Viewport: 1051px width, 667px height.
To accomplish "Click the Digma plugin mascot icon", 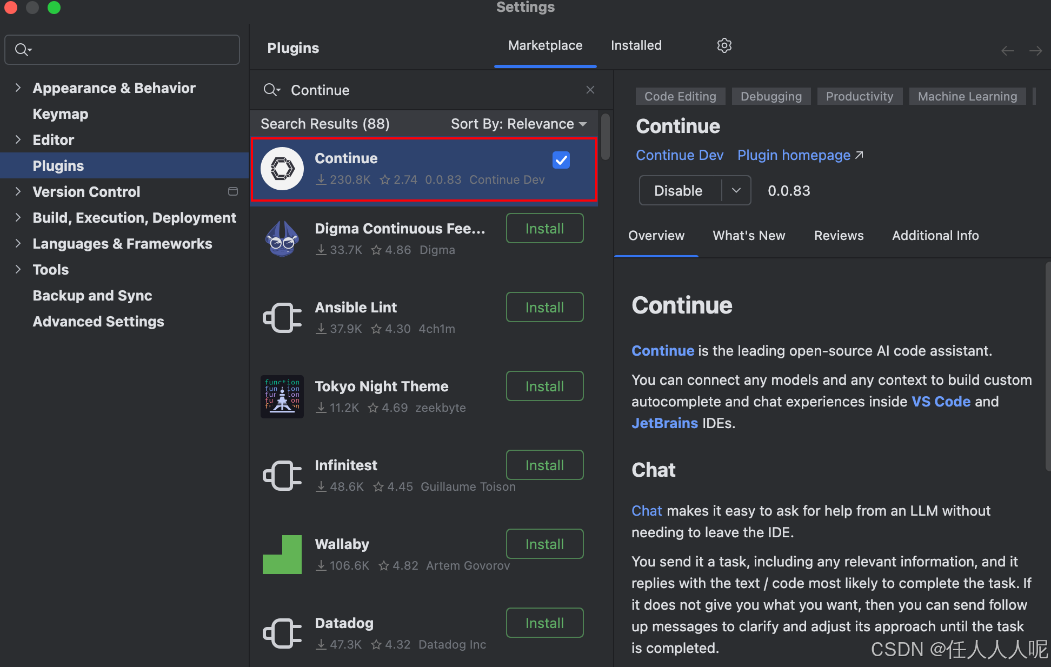I will (x=282, y=239).
